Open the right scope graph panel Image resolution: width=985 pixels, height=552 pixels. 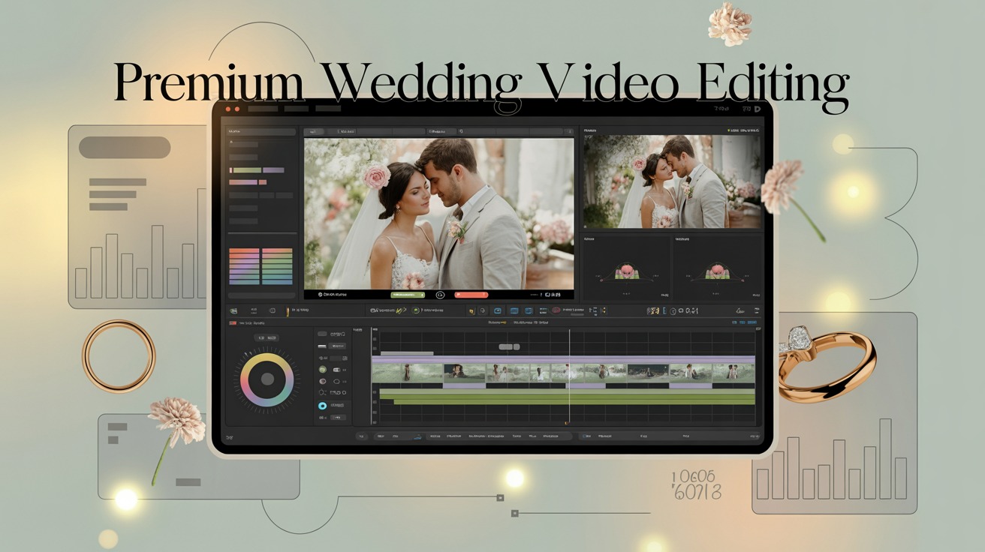(x=718, y=270)
